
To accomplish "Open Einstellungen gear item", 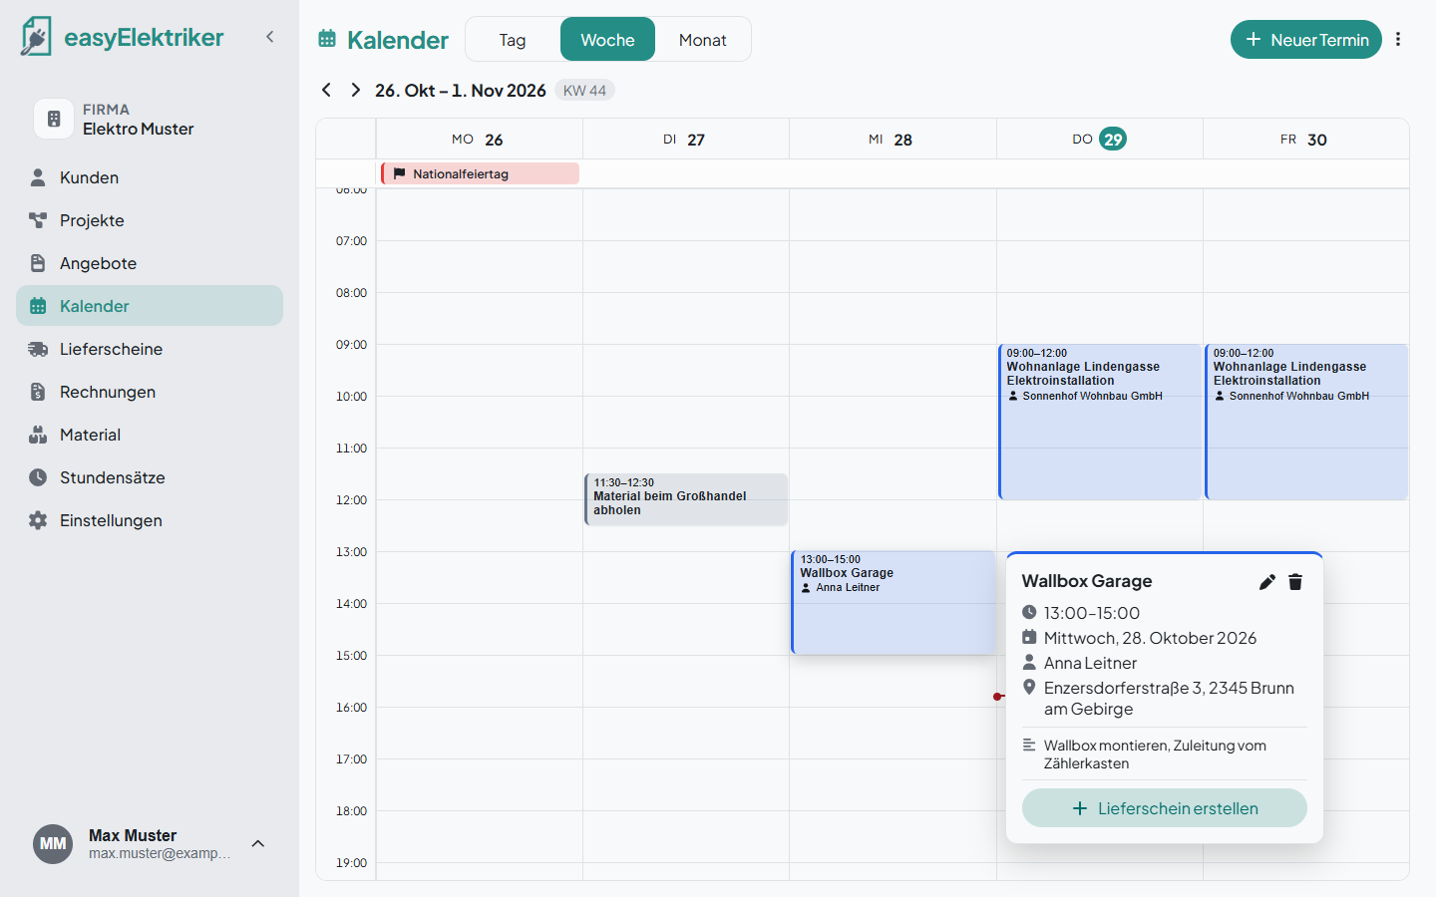I will point(150,520).
